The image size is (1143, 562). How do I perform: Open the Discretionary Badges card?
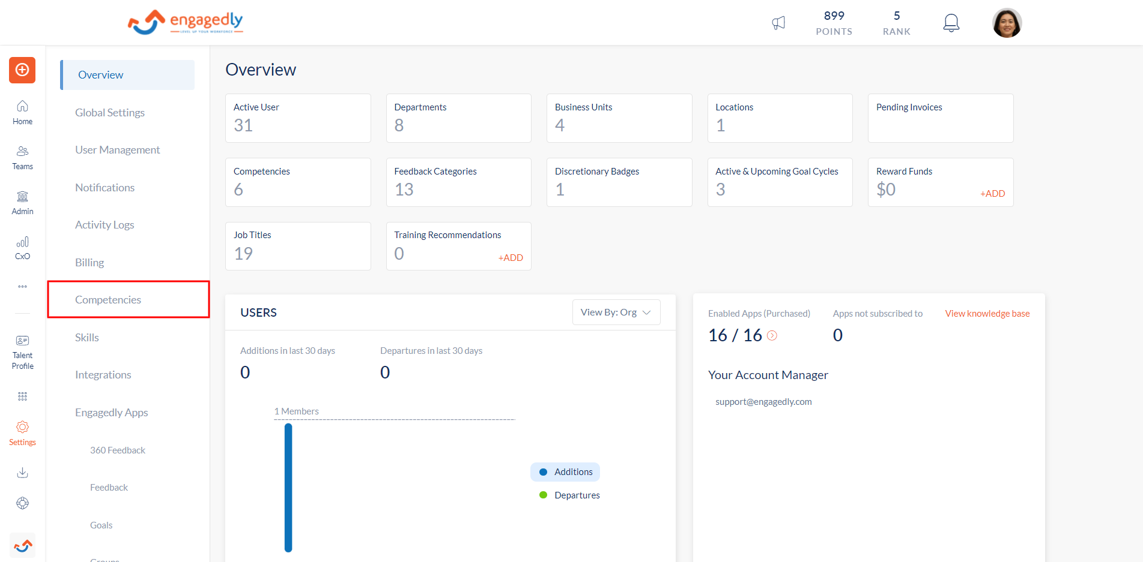[619, 182]
